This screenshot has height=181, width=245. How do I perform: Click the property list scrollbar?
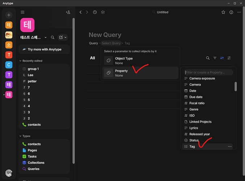tap(236, 87)
